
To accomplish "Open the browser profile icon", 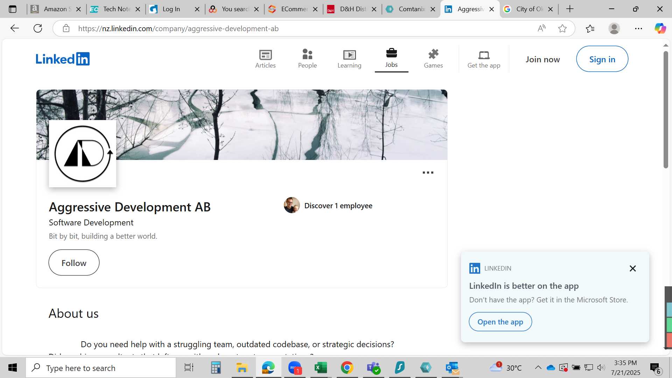I will [x=614, y=28].
